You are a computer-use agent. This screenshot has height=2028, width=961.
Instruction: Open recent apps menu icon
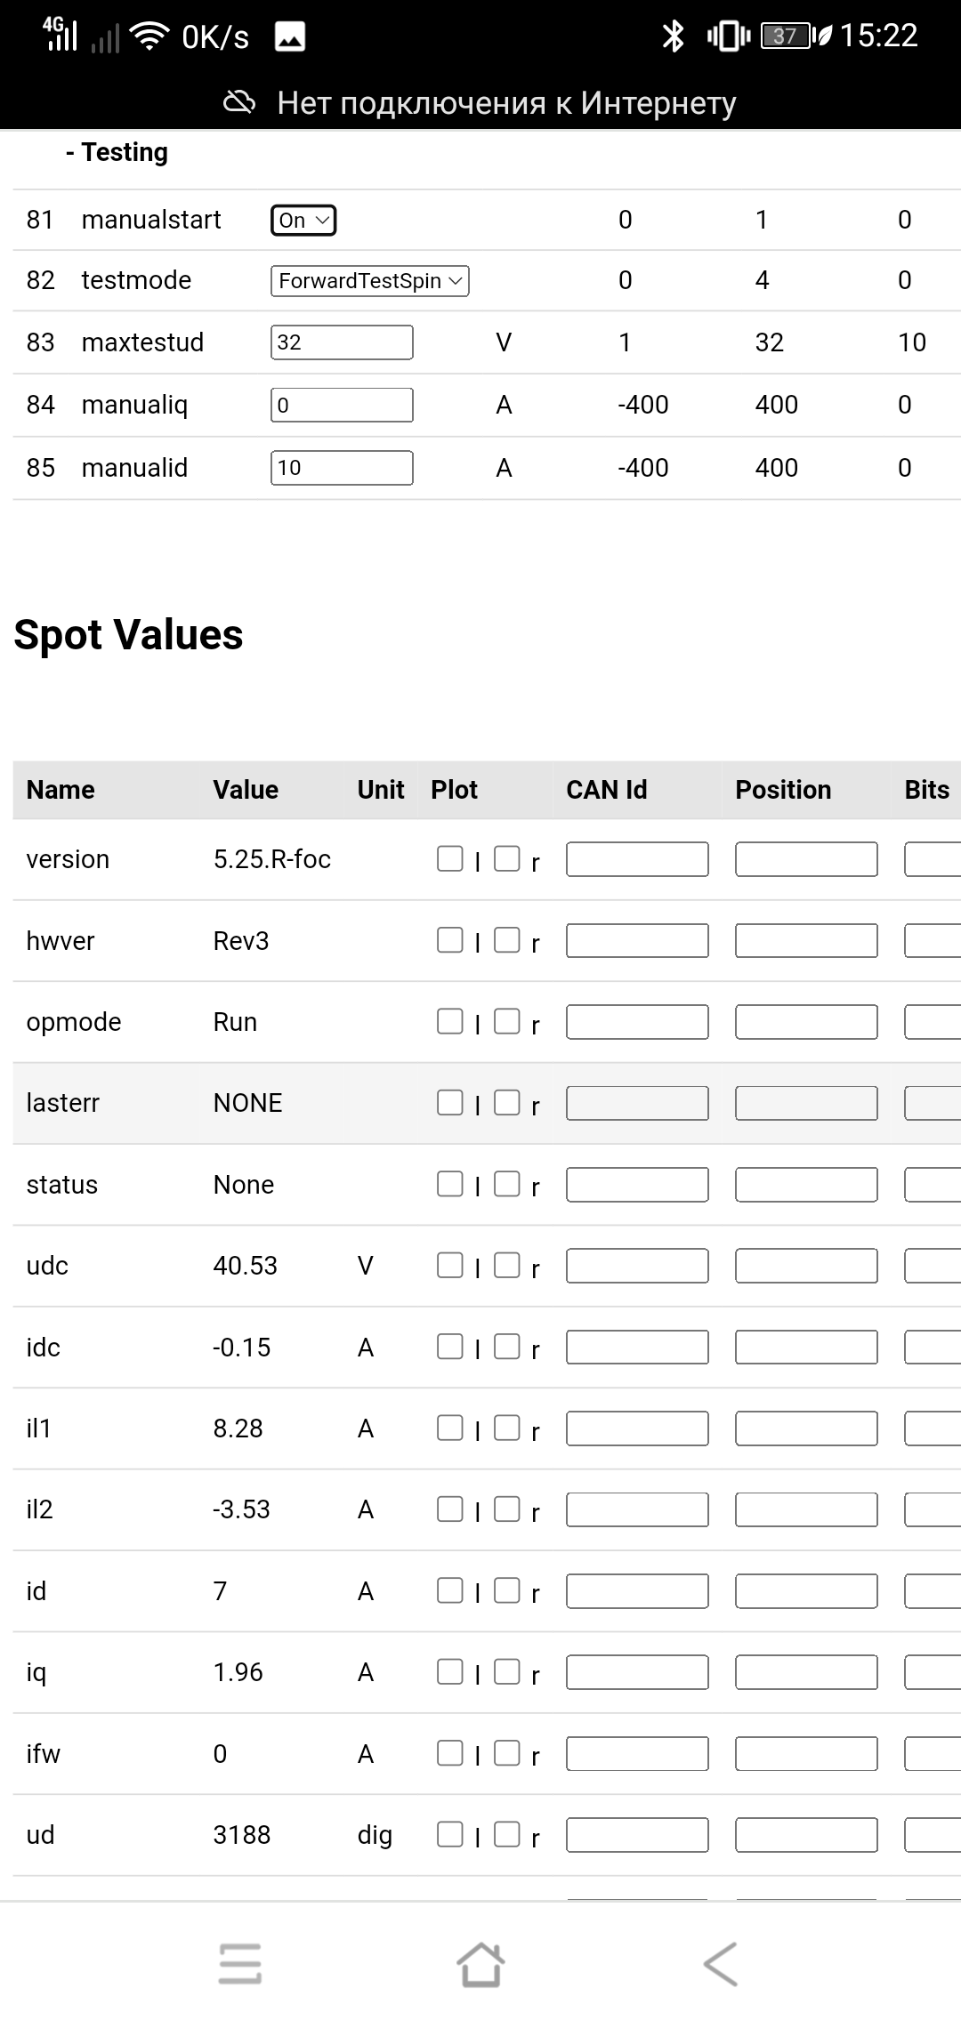coord(240,1963)
